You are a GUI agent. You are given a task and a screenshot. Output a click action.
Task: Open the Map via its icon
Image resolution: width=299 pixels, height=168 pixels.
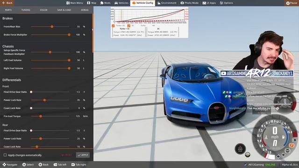pyautogui.click(x=89, y=3)
